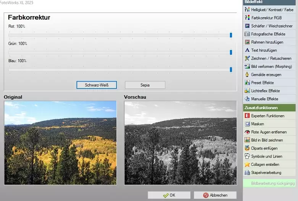
Task: Select Preset Effekte label
Action: coord(262,82)
